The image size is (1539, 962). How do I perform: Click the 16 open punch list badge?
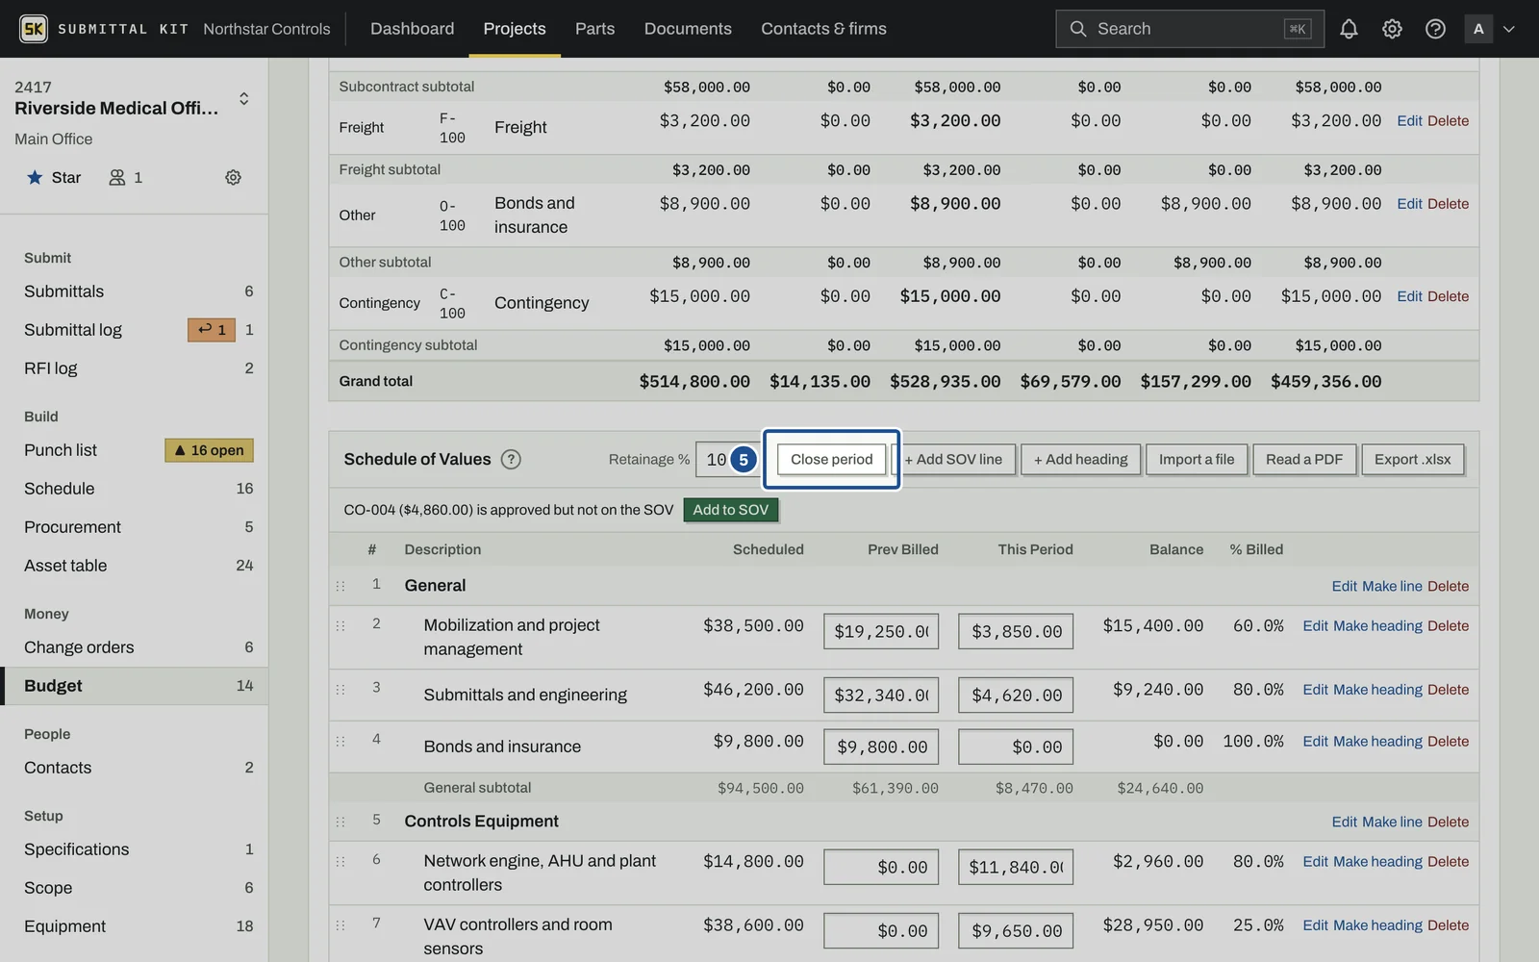click(209, 450)
